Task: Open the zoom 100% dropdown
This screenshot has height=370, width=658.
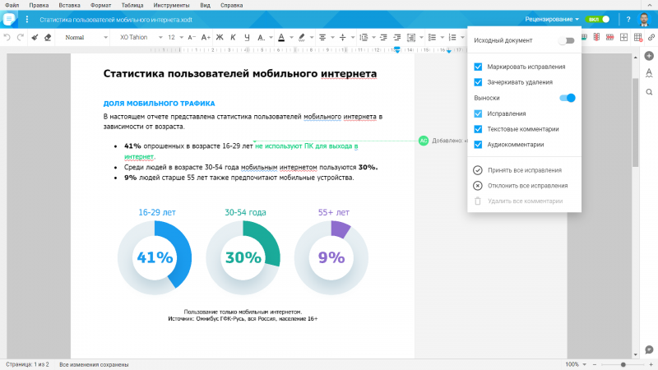Action: click(576, 364)
